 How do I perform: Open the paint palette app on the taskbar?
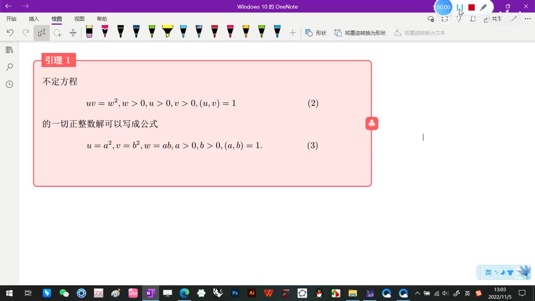tap(116, 293)
